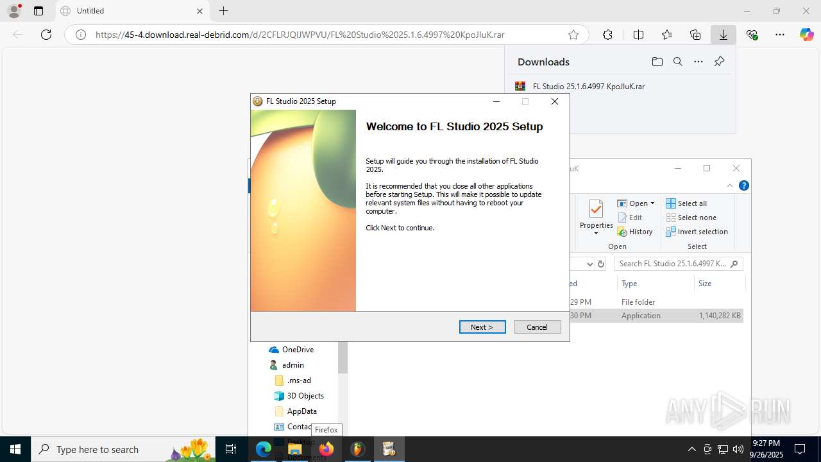Open notification center on taskbar
This screenshot has width=821, height=462.
pyautogui.click(x=800, y=449)
